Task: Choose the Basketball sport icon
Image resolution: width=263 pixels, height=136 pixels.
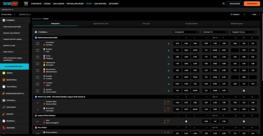Action: click(4, 80)
